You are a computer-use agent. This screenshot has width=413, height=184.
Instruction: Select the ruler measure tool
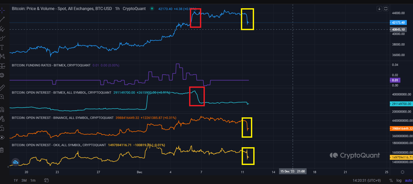tap(2, 88)
